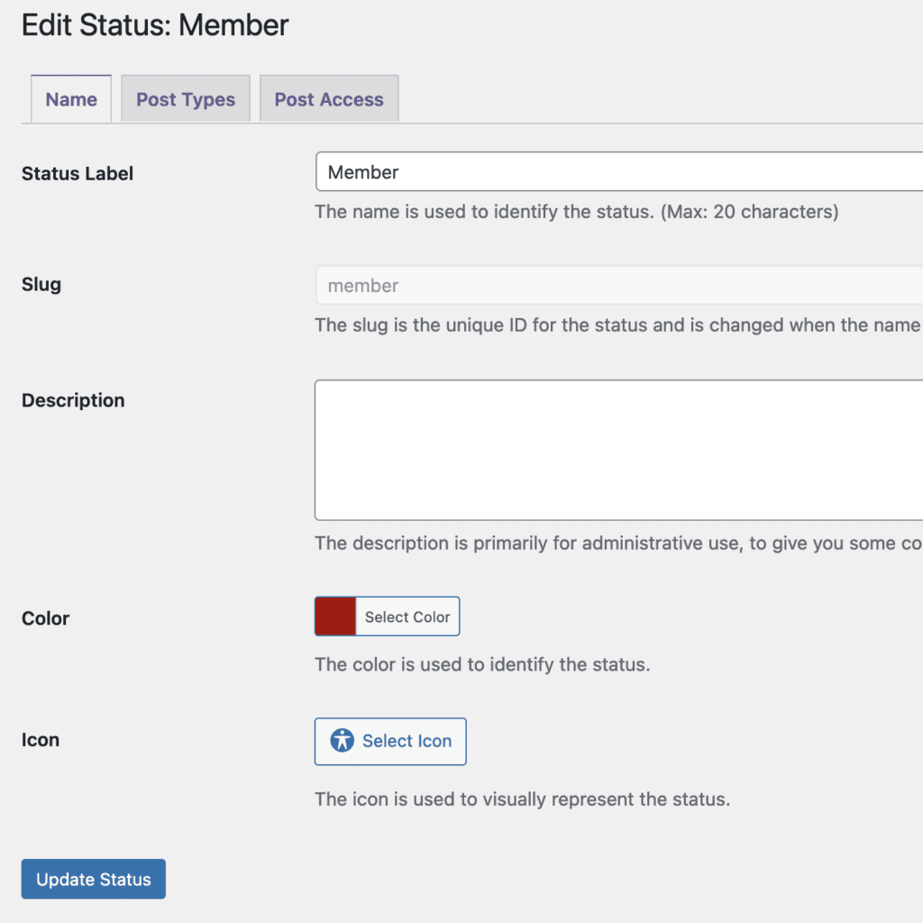The width and height of the screenshot is (923, 923).
Task: Click the universal access icon in Select Icon
Action: (343, 741)
